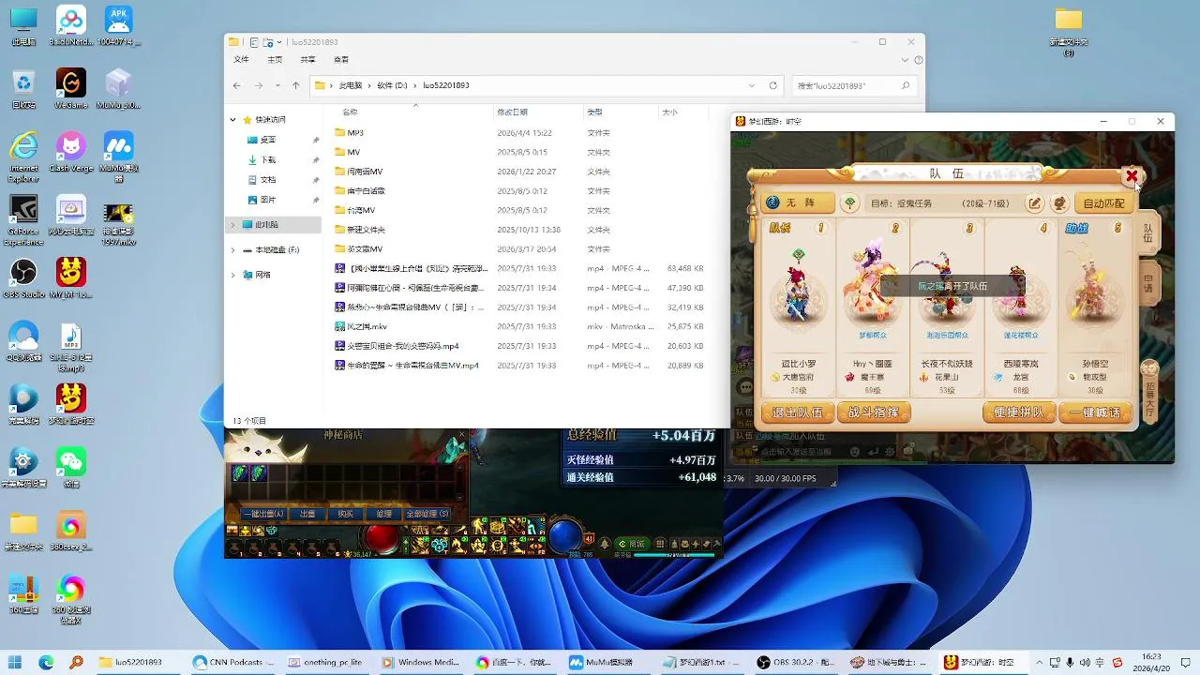Open recent locations dropdown arrow
The height and width of the screenshot is (675, 1200).
coord(278,85)
